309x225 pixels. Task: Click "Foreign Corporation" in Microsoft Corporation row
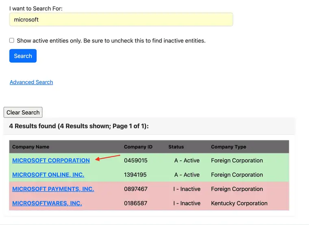click(x=237, y=160)
